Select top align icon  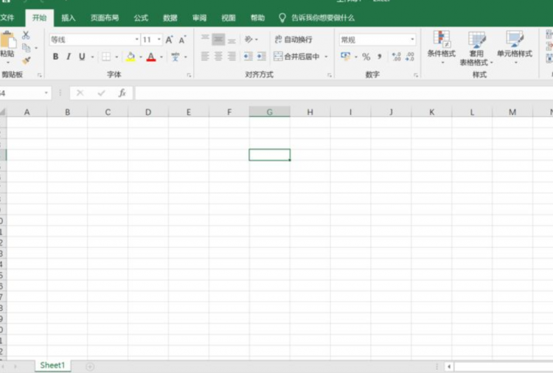[205, 39]
